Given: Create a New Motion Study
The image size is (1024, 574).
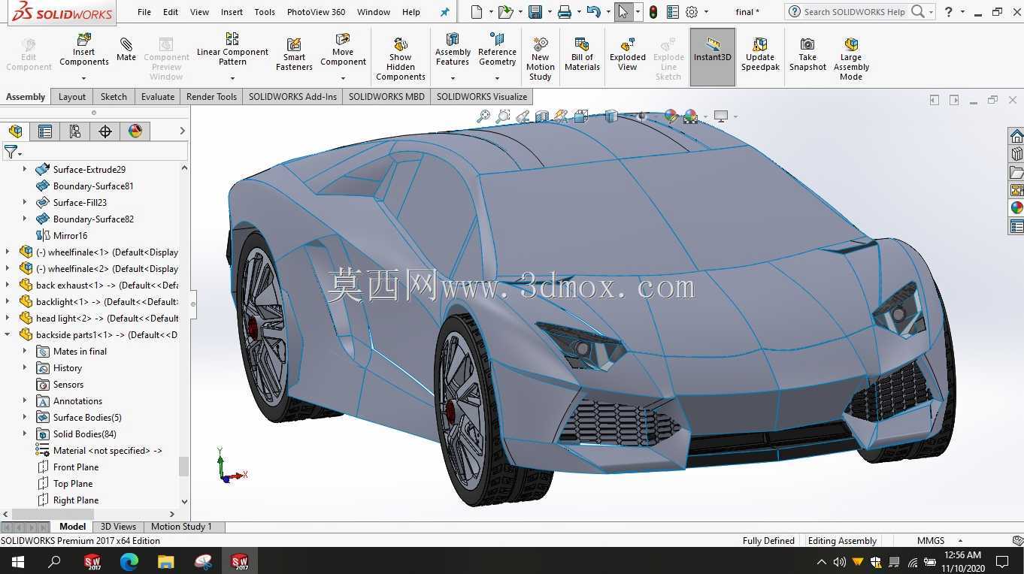Looking at the screenshot, I should tap(540, 58).
